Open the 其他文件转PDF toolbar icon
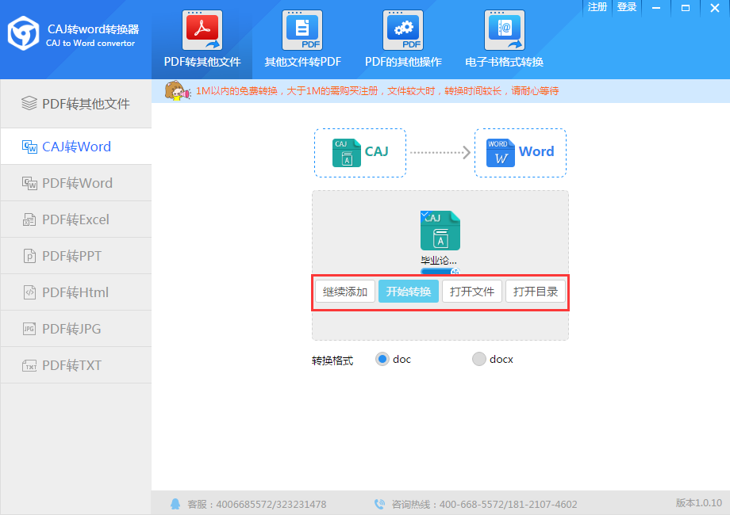This screenshot has height=515, width=730. point(302,30)
